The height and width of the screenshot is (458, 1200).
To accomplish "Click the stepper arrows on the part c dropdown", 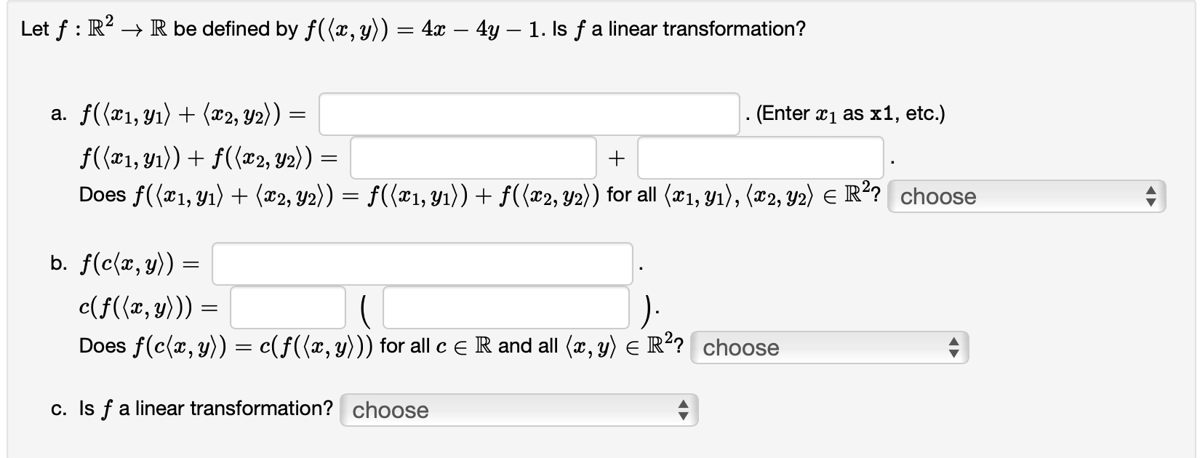I will [x=682, y=410].
